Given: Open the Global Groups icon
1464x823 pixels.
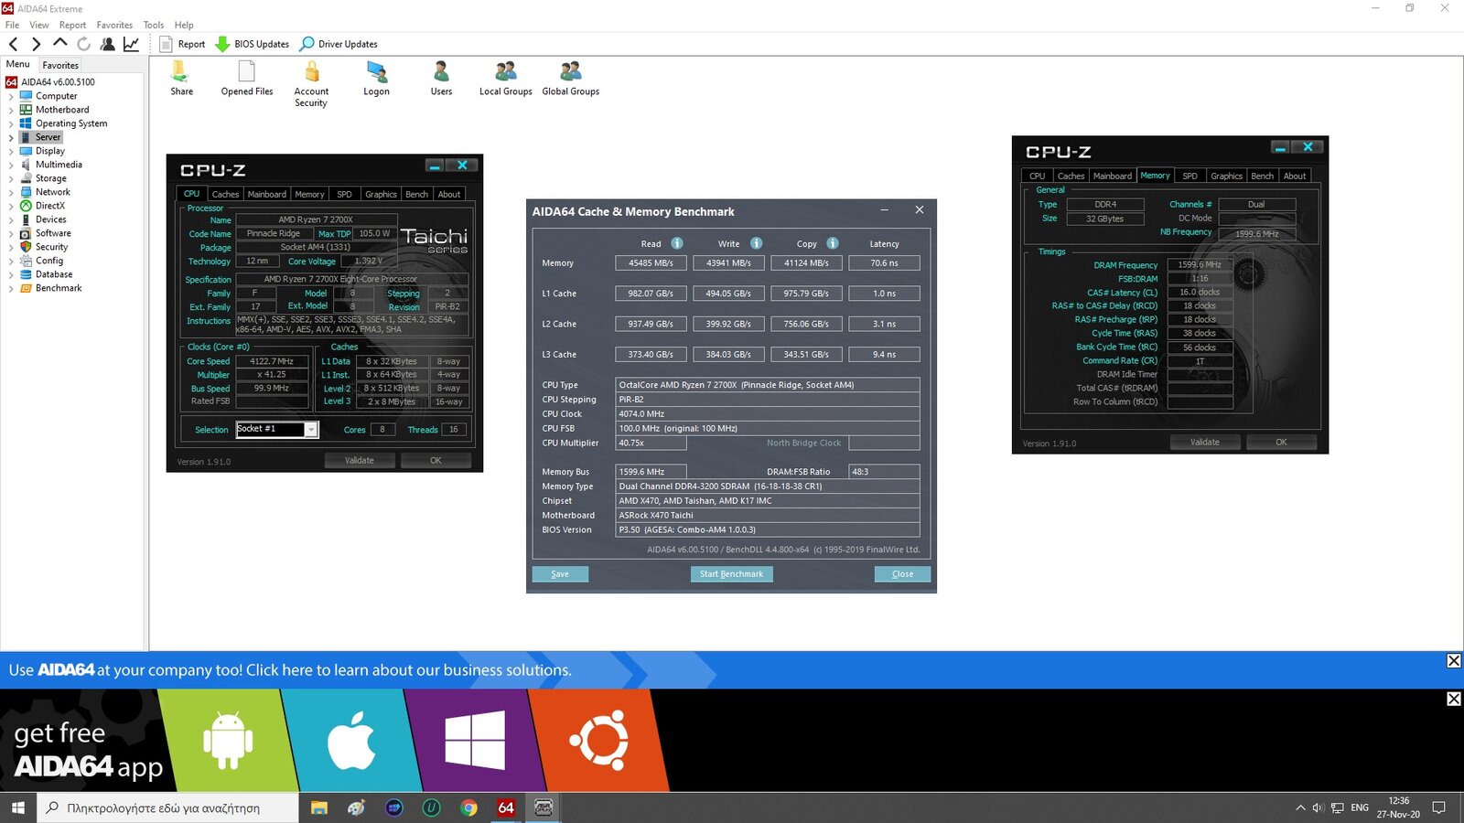Looking at the screenshot, I should click(x=571, y=79).
